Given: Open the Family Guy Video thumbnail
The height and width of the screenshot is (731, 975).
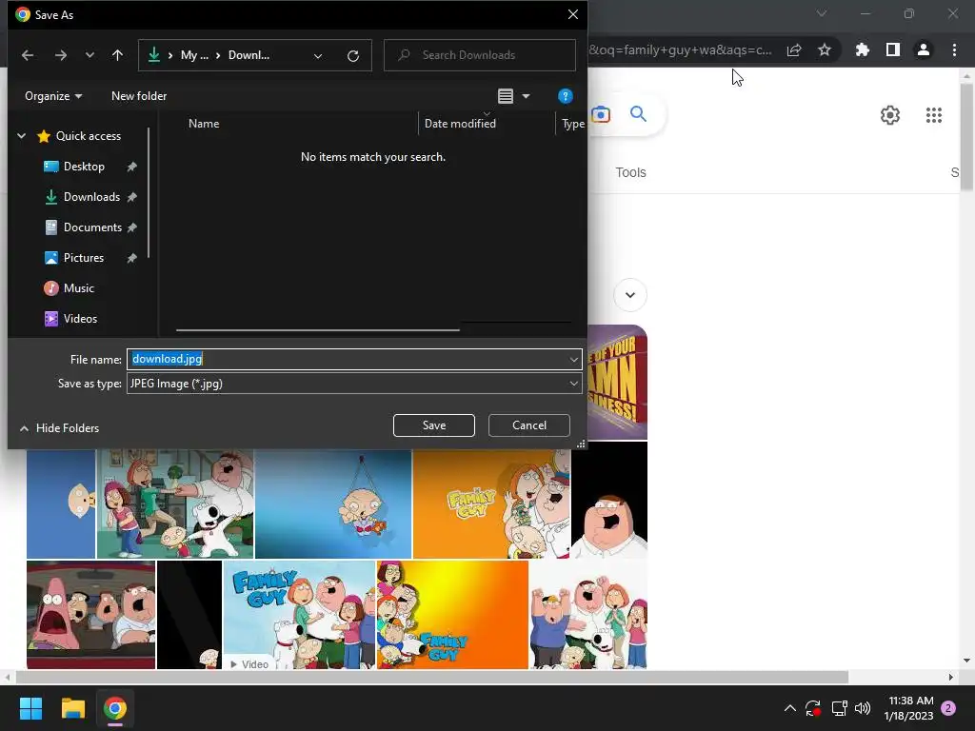Looking at the screenshot, I should click(x=299, y=615).
